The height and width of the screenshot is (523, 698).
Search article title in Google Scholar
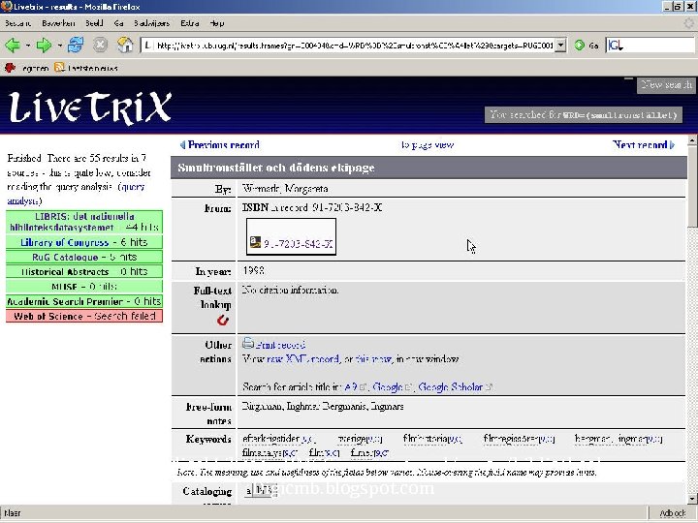451,386
